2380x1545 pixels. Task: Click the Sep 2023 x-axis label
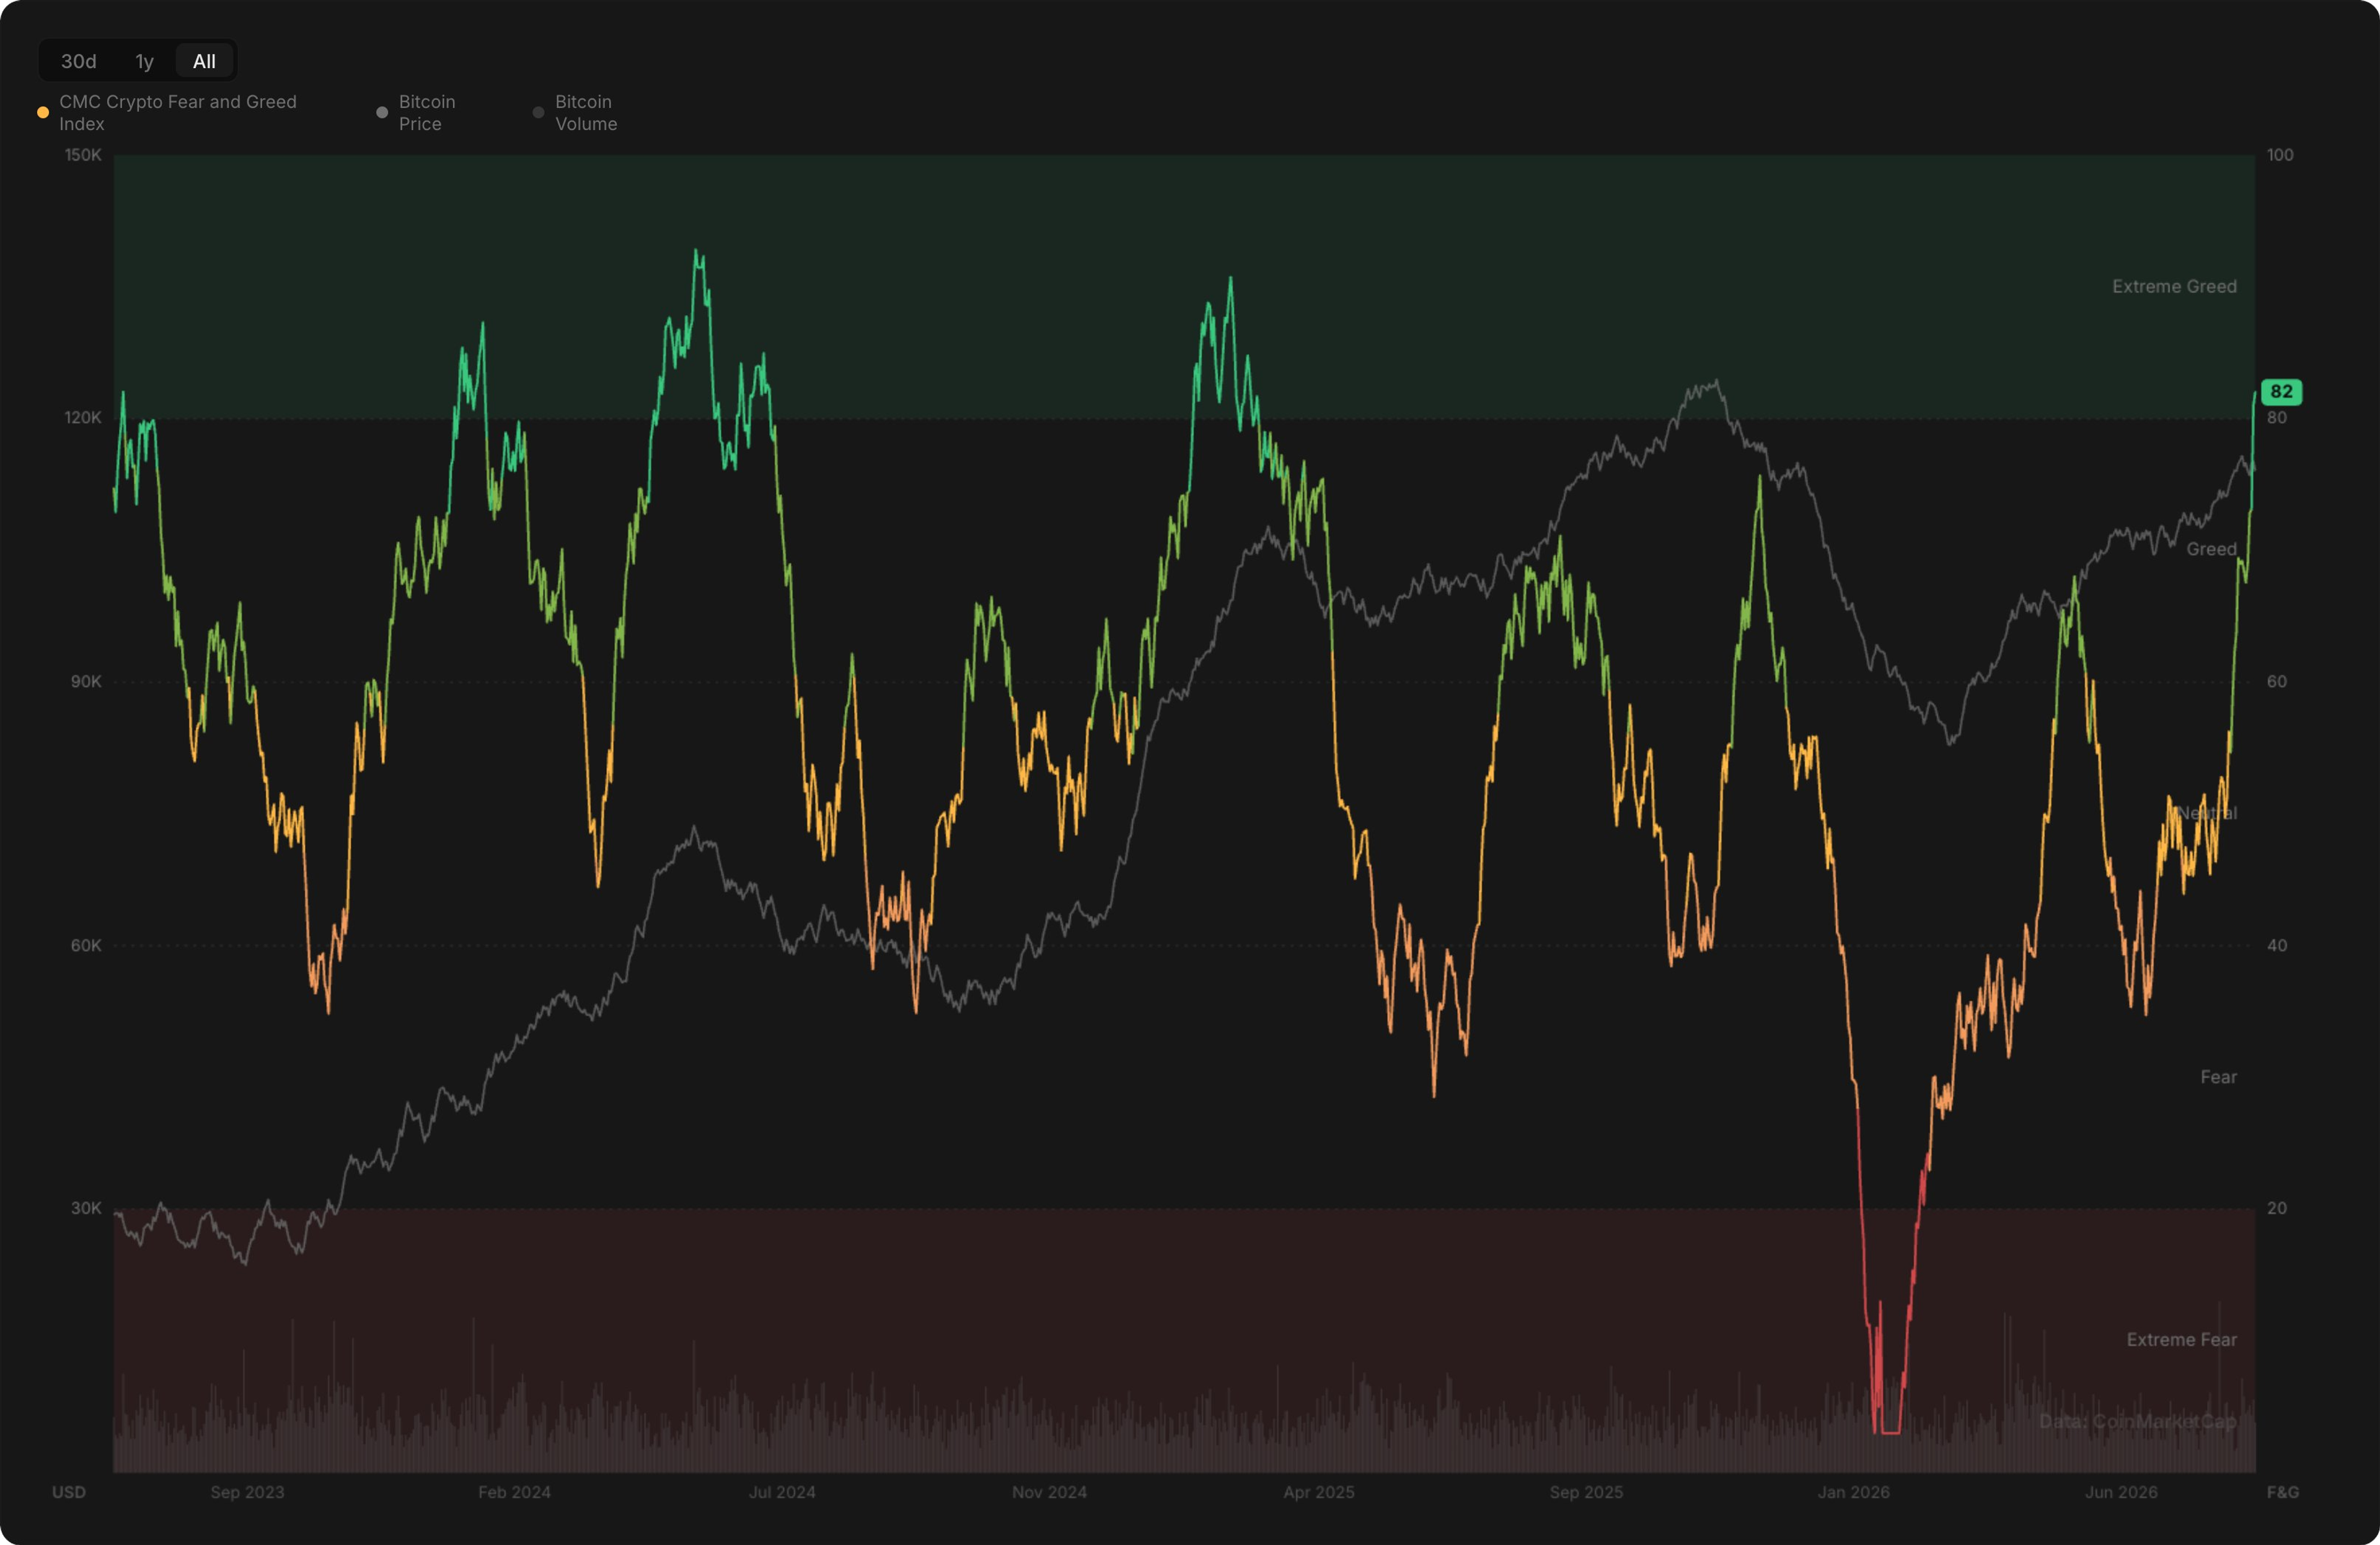click(x=247, y=1492)
